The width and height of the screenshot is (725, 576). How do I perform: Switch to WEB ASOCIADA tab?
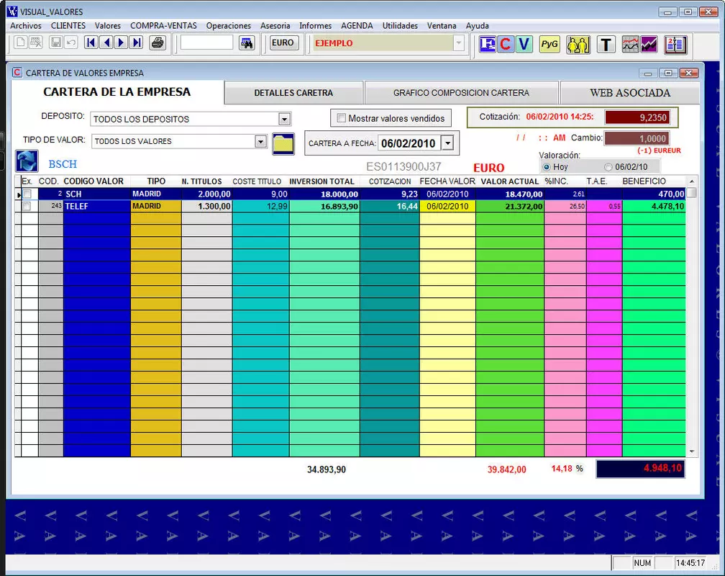point(630,93)
